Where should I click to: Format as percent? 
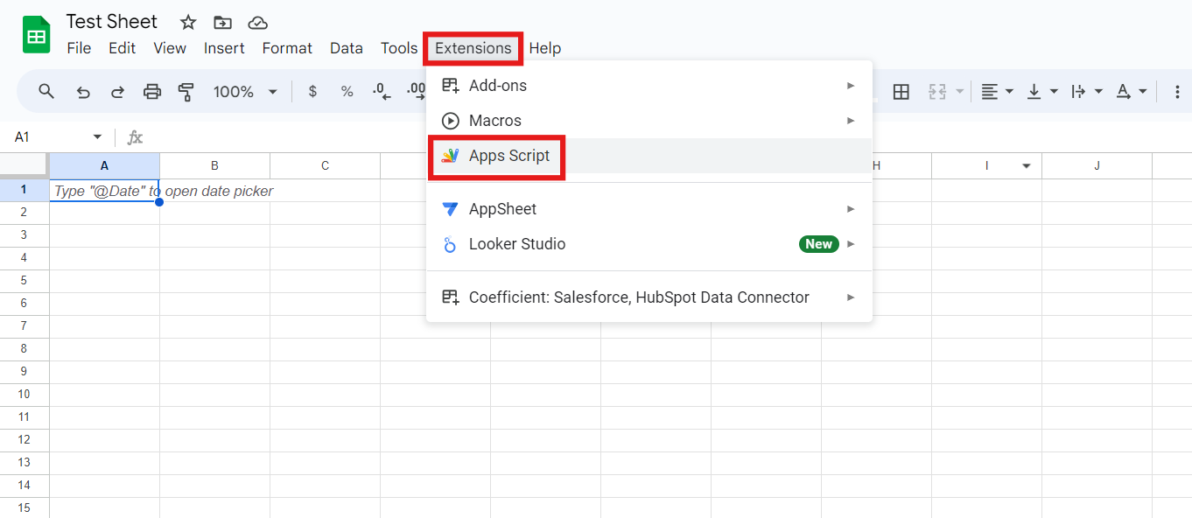tap(347, 91)
